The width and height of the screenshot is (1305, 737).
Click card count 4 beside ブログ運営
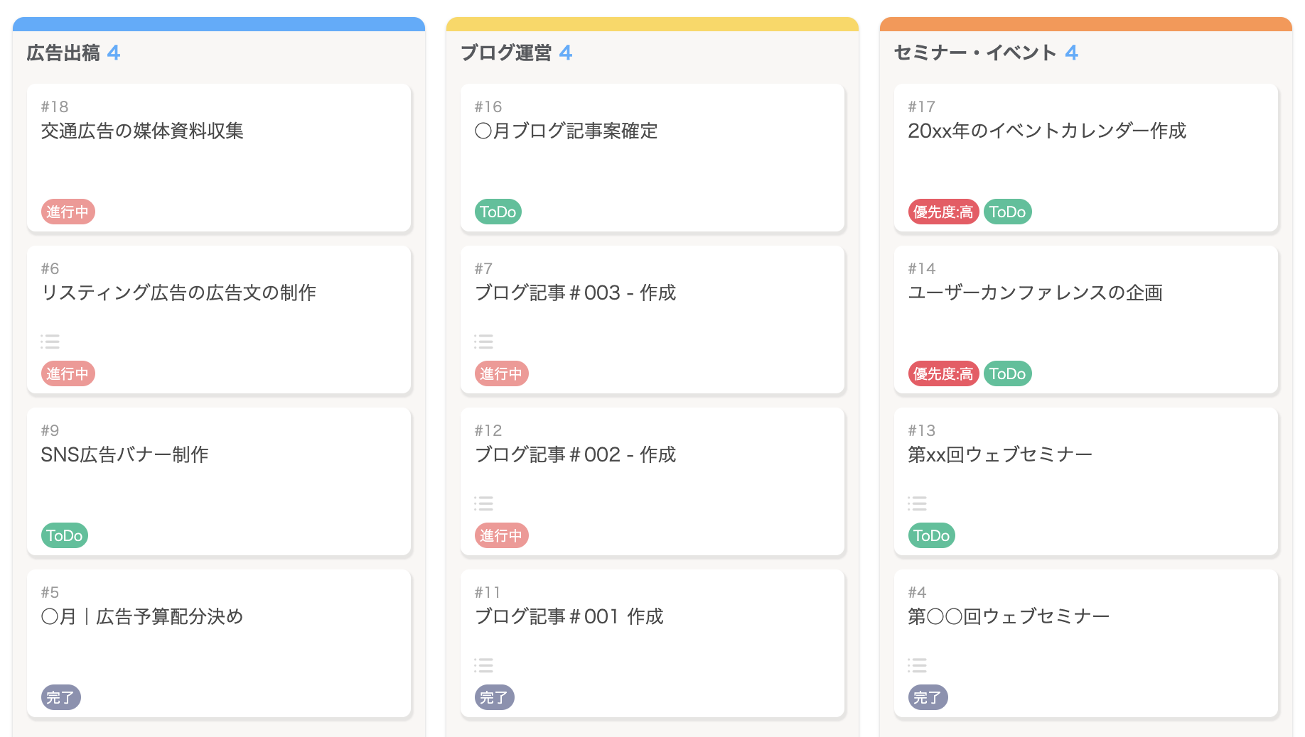pos(566,53)
